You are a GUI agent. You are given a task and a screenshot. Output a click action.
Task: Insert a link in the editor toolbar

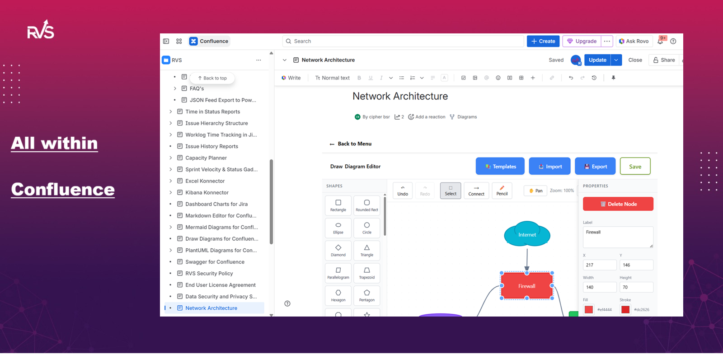tap(552, 78)
